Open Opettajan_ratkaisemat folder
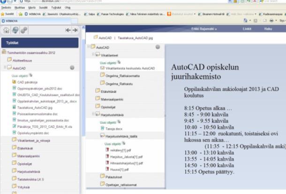 pos(121,185)
